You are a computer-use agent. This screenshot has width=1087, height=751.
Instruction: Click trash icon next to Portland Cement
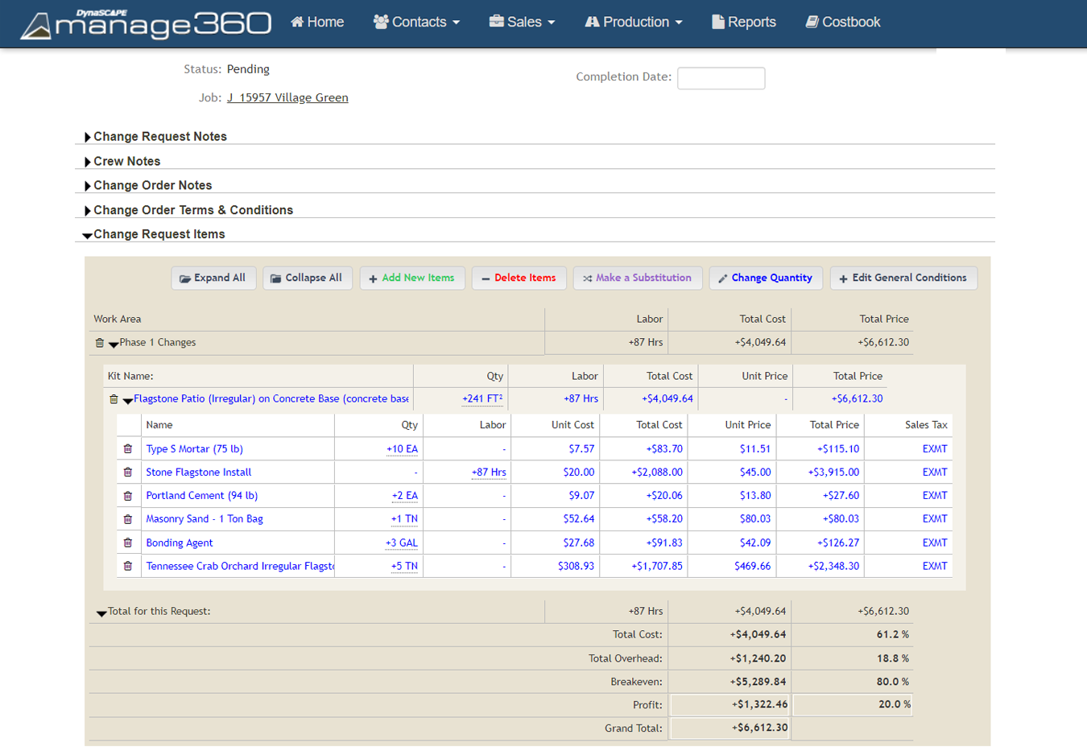tap(127, 496)
